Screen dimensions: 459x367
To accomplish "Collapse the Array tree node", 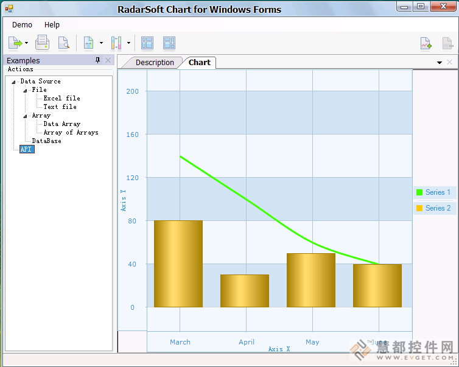I will (x=25, y=116).
